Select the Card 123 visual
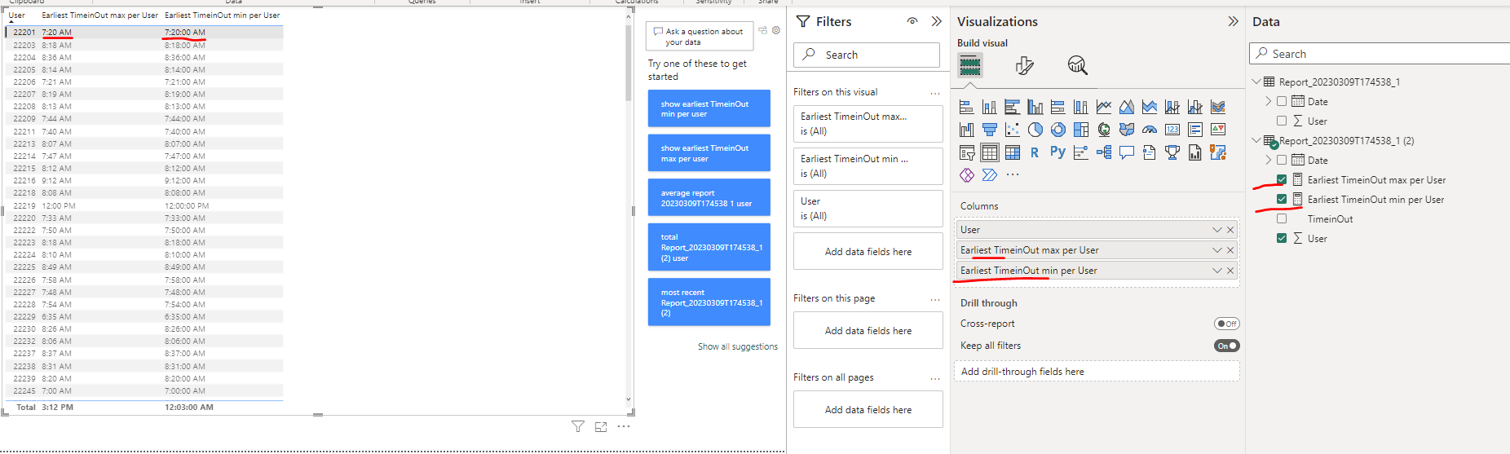 click(1172, 130)
